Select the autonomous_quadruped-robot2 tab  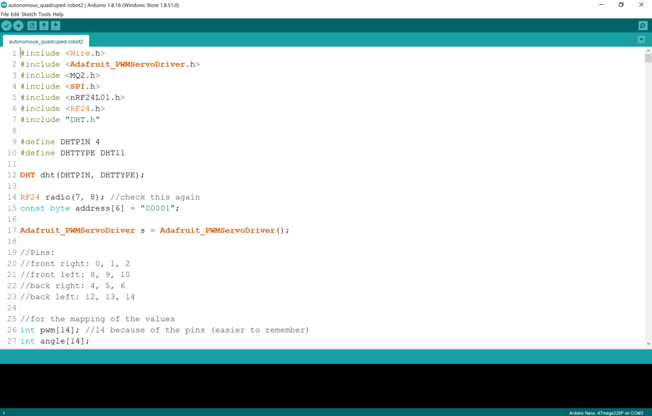45,42
